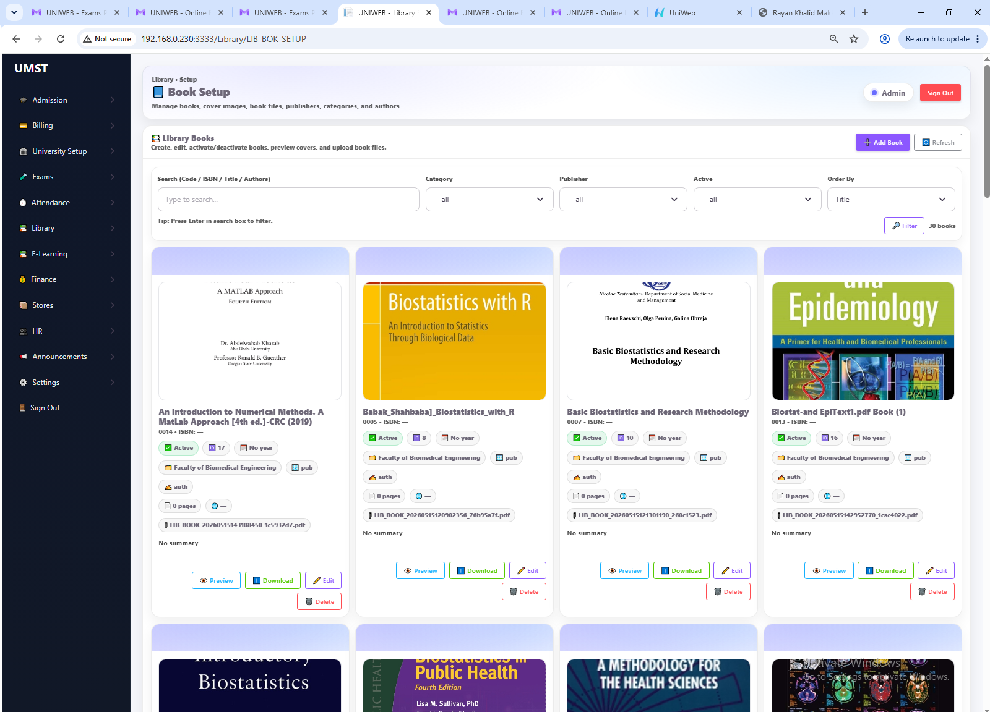Image resolution: width=990 pixels, height=712 pixels.
Task: Click the browser reload page icon
Action: [61, 39]
